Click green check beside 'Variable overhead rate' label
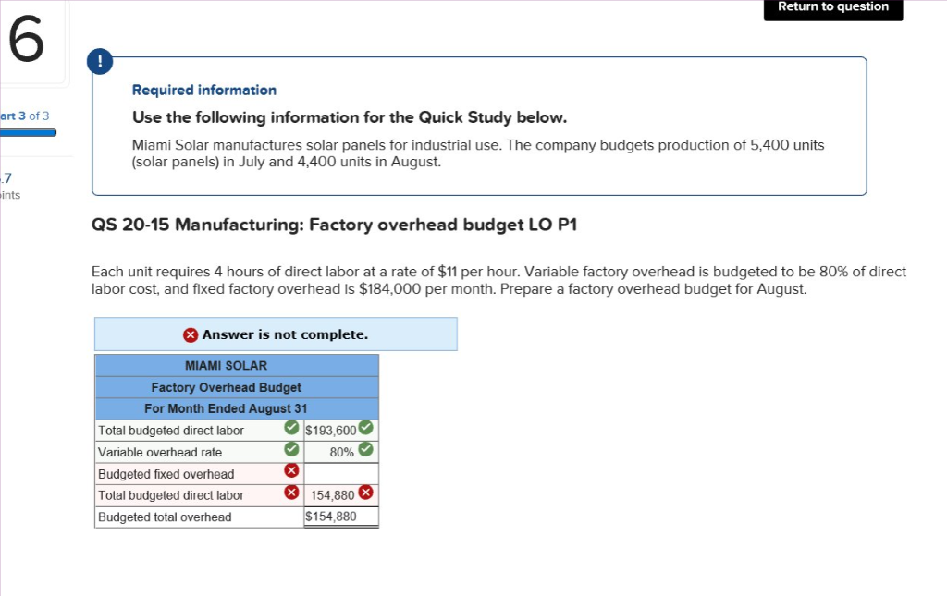 tap(291, 449)
